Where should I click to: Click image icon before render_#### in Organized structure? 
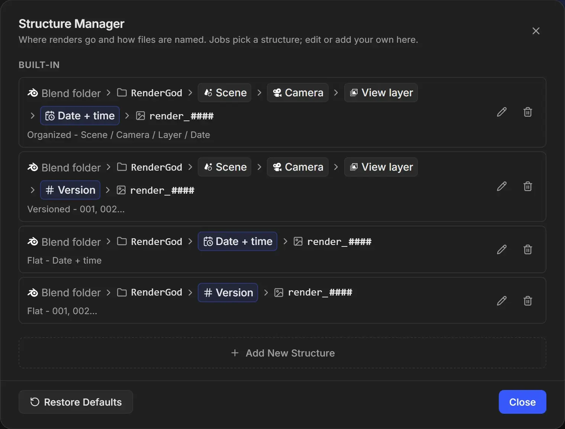[x=141, y=116]
